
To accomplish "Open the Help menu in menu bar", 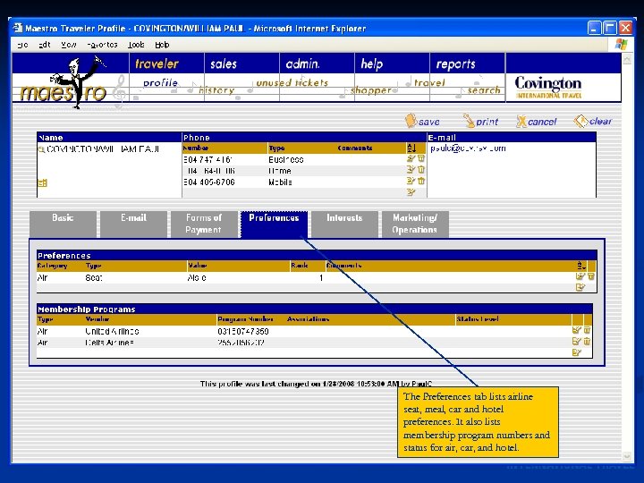I will 162,45.
